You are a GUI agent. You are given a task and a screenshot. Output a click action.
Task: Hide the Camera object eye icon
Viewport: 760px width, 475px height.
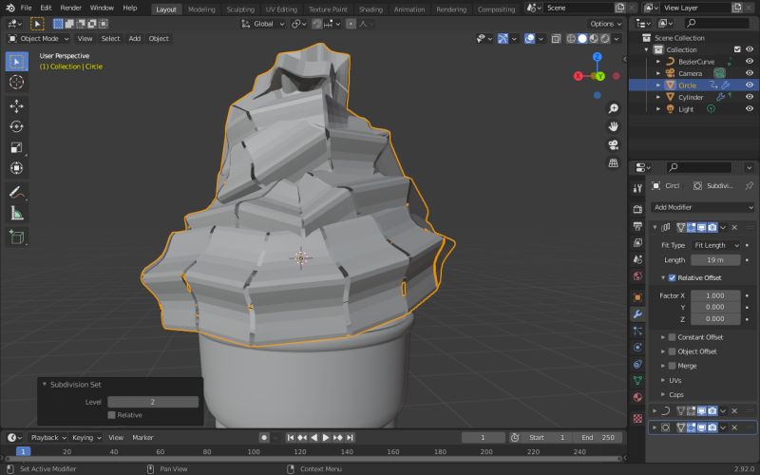coord(750,73)
